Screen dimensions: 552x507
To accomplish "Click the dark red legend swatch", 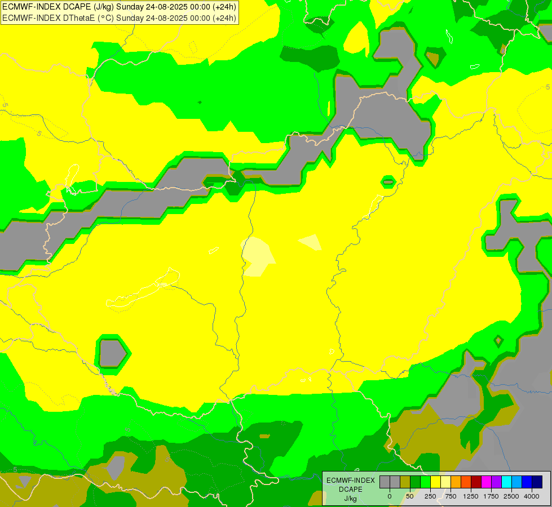I will click(476, 482).
